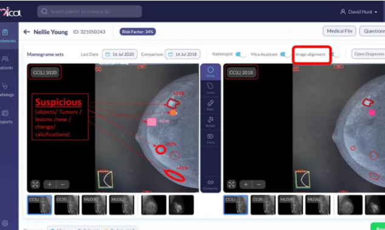Click the Connect link tool
This screenshot has height=230, width=385.
(x=211, y=185)
